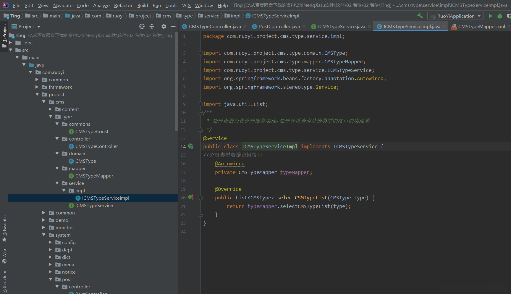Viewport: 511px width, 294px height.
Task: Click the Spring bean gutter icon on line 14
Action: coord(191,146)
